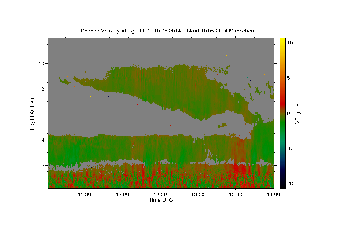Click the height axis label '8'

click(x=43, y=89)
